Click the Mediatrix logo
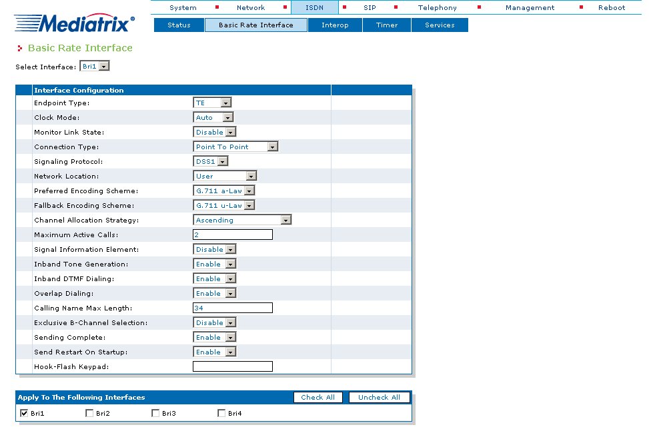649x427 pixels. [75, 23]
